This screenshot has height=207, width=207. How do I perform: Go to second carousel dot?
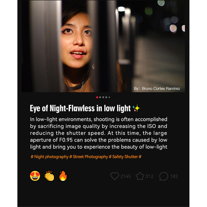click(100, 97)
